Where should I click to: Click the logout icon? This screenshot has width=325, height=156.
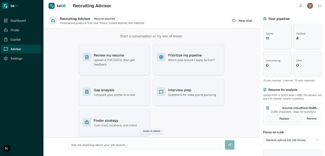click(x=319, y=6)
